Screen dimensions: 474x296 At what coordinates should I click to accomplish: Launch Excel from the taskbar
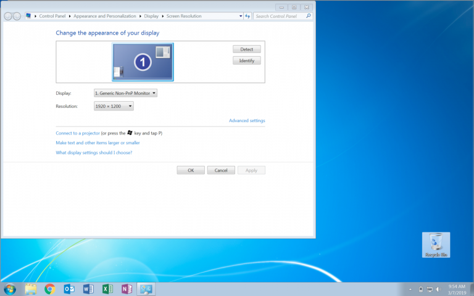click(x=107, y=289)
